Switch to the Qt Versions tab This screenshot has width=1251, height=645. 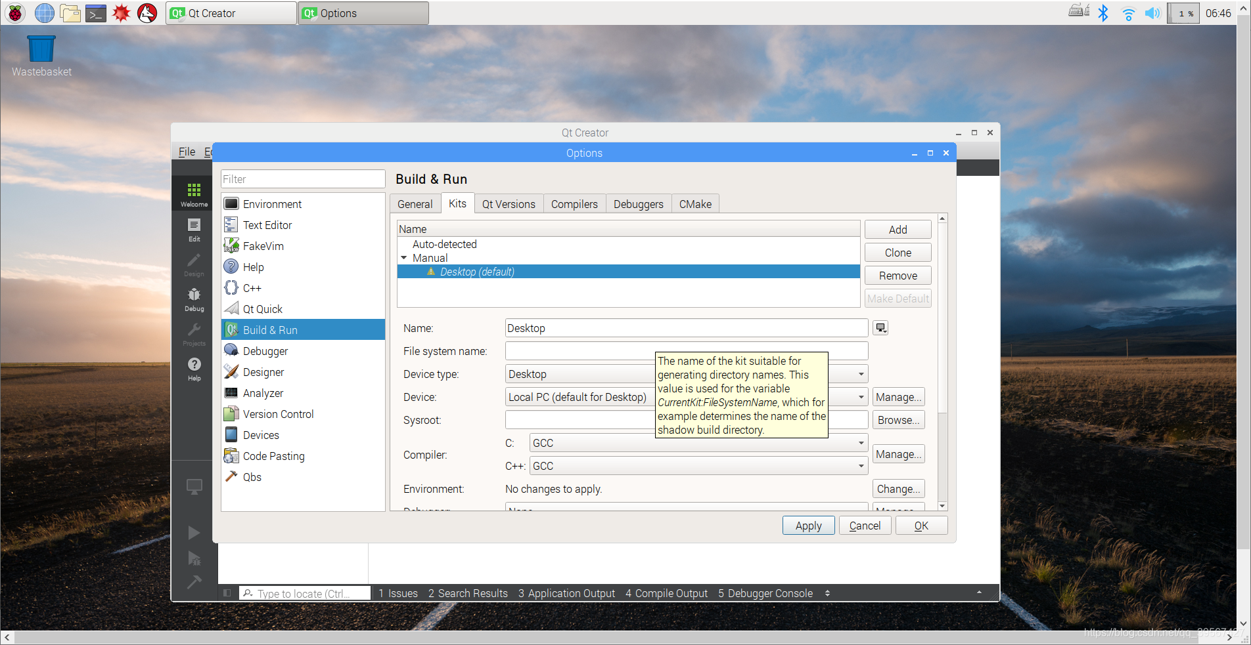pyautogui.click(x=509, y=204)
